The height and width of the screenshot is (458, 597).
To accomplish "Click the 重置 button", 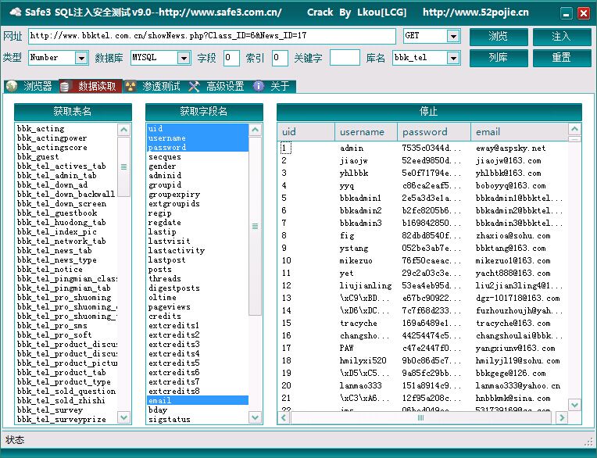I will pos(562,58).
